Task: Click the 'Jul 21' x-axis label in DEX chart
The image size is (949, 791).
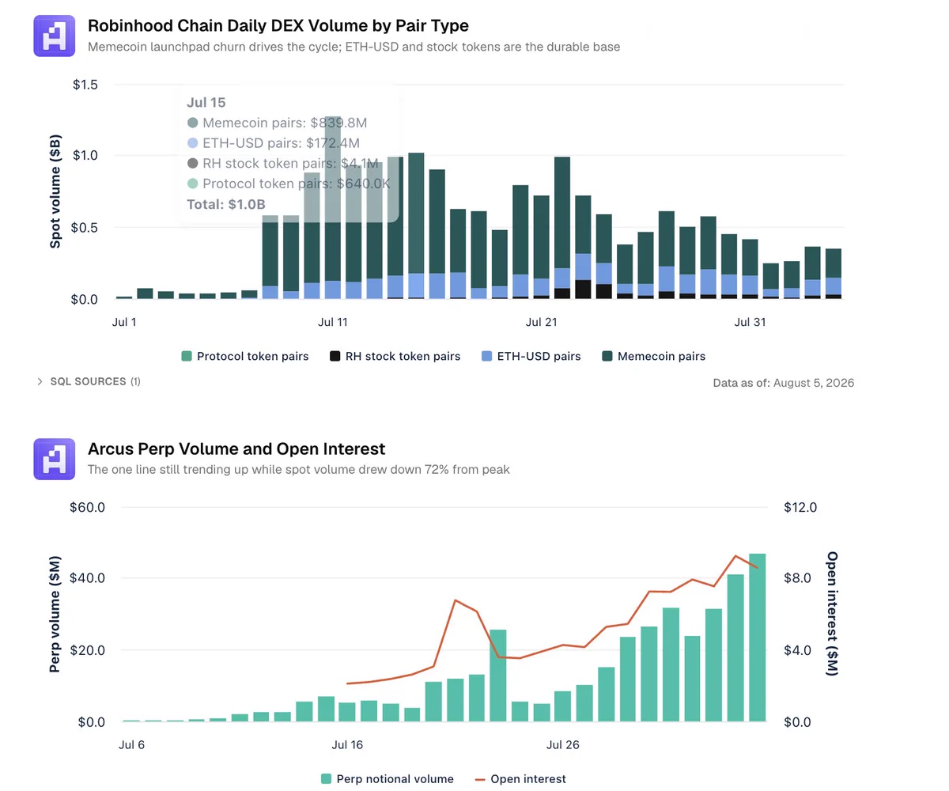Action: tap(542, 322)
